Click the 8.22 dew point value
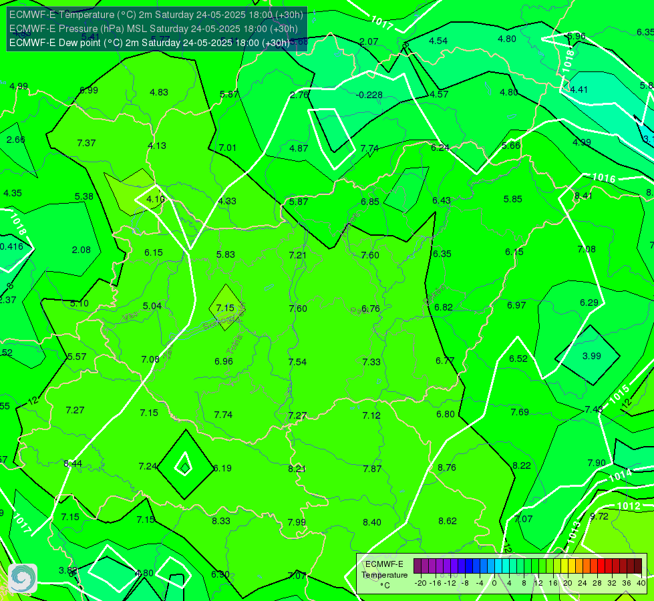 pyautogui.click(x=521, y=465)
